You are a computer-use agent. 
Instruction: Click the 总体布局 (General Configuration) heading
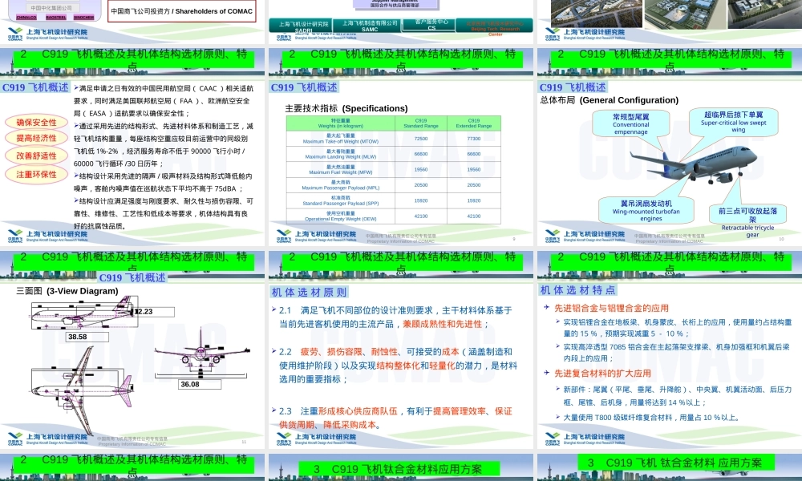[610, 100]
